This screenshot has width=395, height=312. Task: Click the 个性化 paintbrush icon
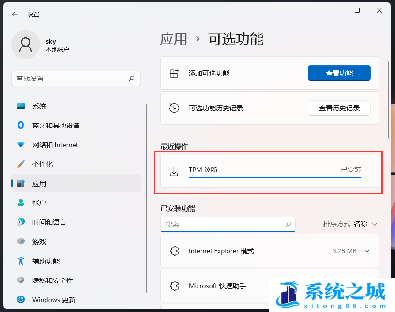click(x=21, y=164)
